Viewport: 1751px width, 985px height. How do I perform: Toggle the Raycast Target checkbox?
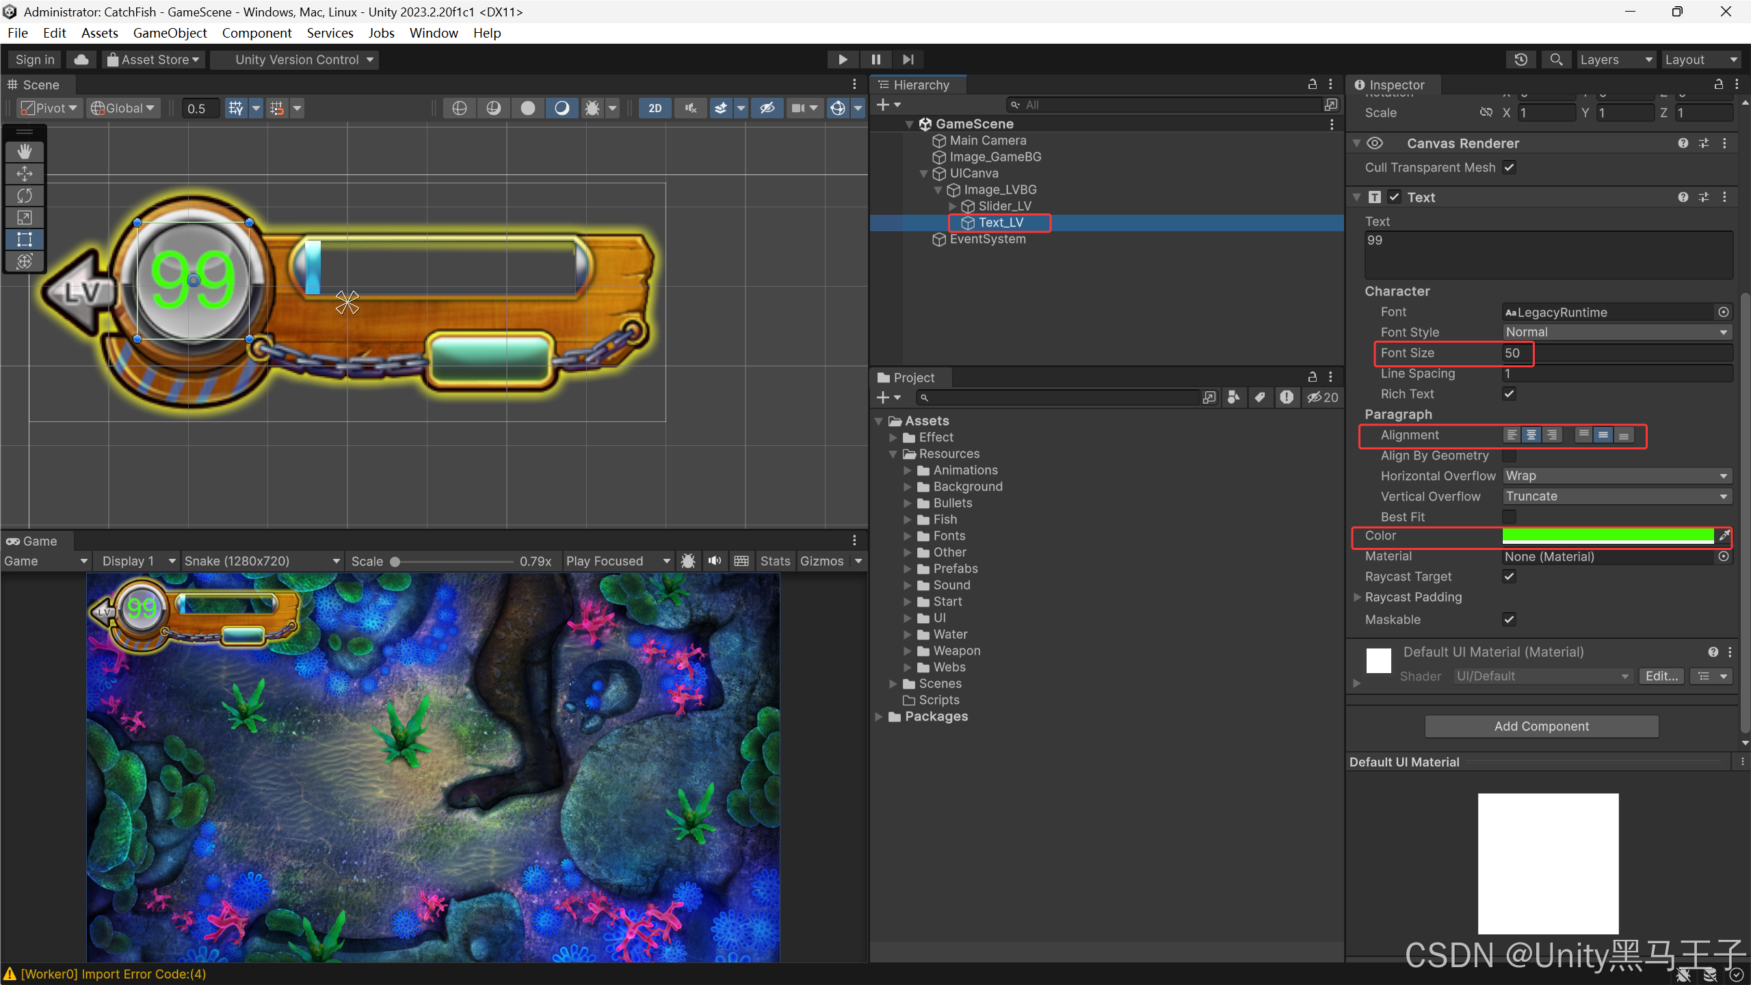tap(1509, 577)
